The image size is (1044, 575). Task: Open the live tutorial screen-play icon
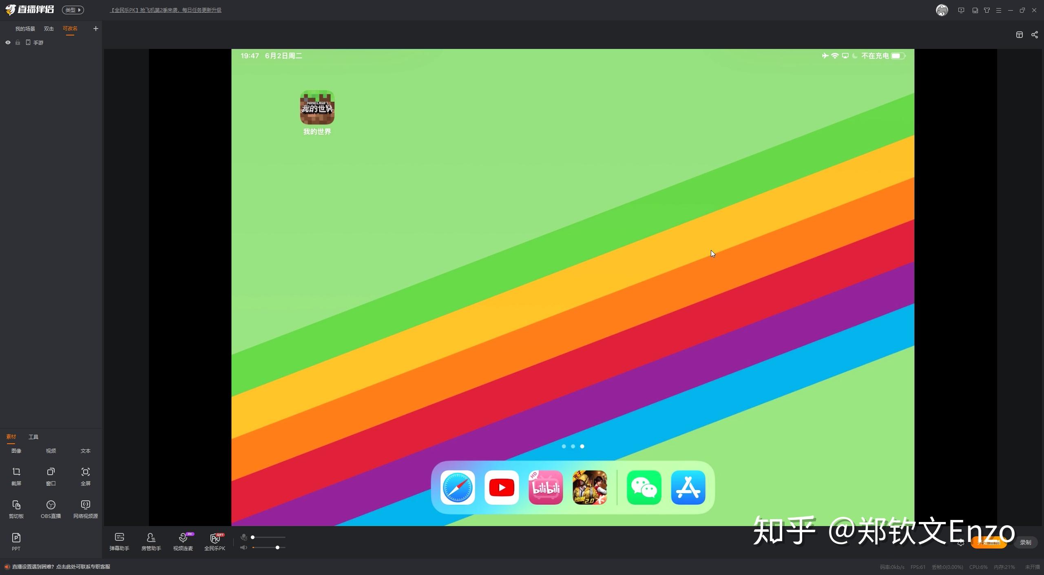[961, 10]
